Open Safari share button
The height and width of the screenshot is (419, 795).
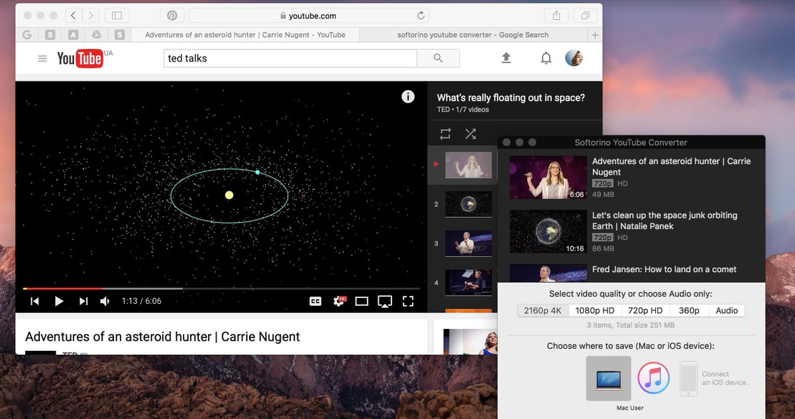tap(555, 15)
